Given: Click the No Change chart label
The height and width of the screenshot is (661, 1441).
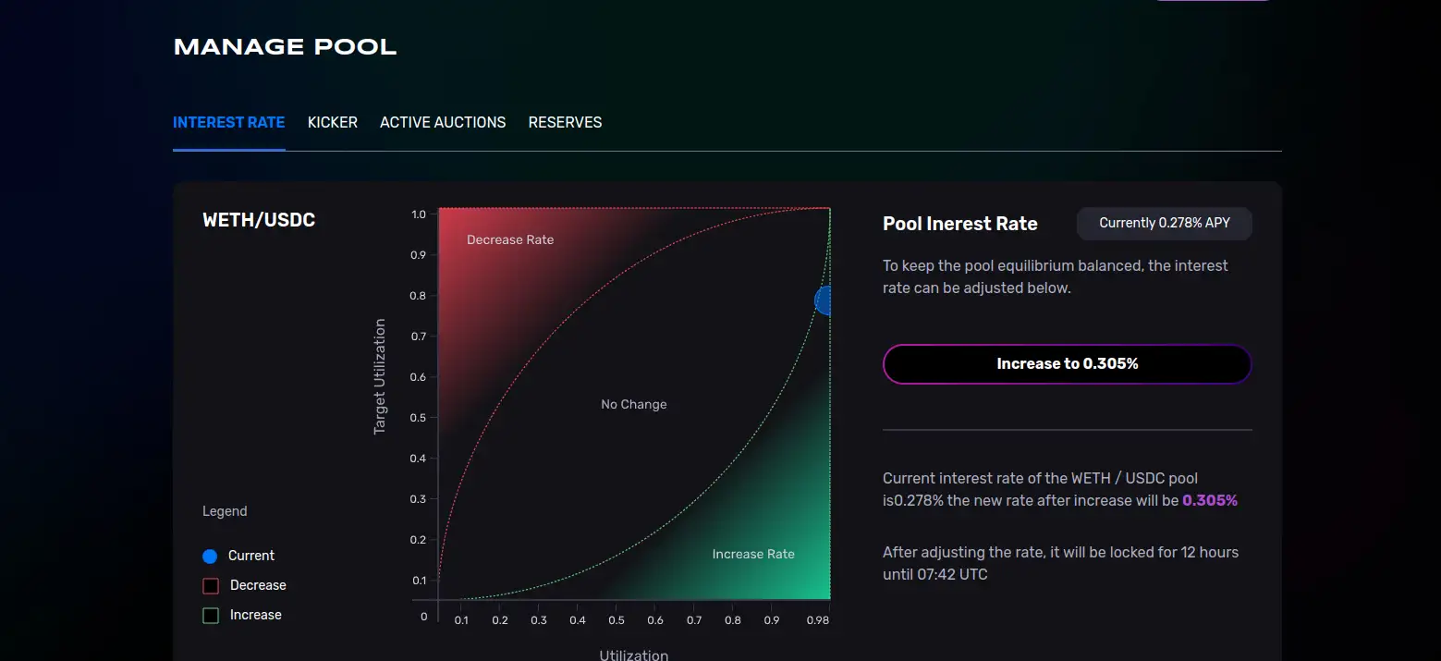Looking at the screenshot, I should [633, 404].
